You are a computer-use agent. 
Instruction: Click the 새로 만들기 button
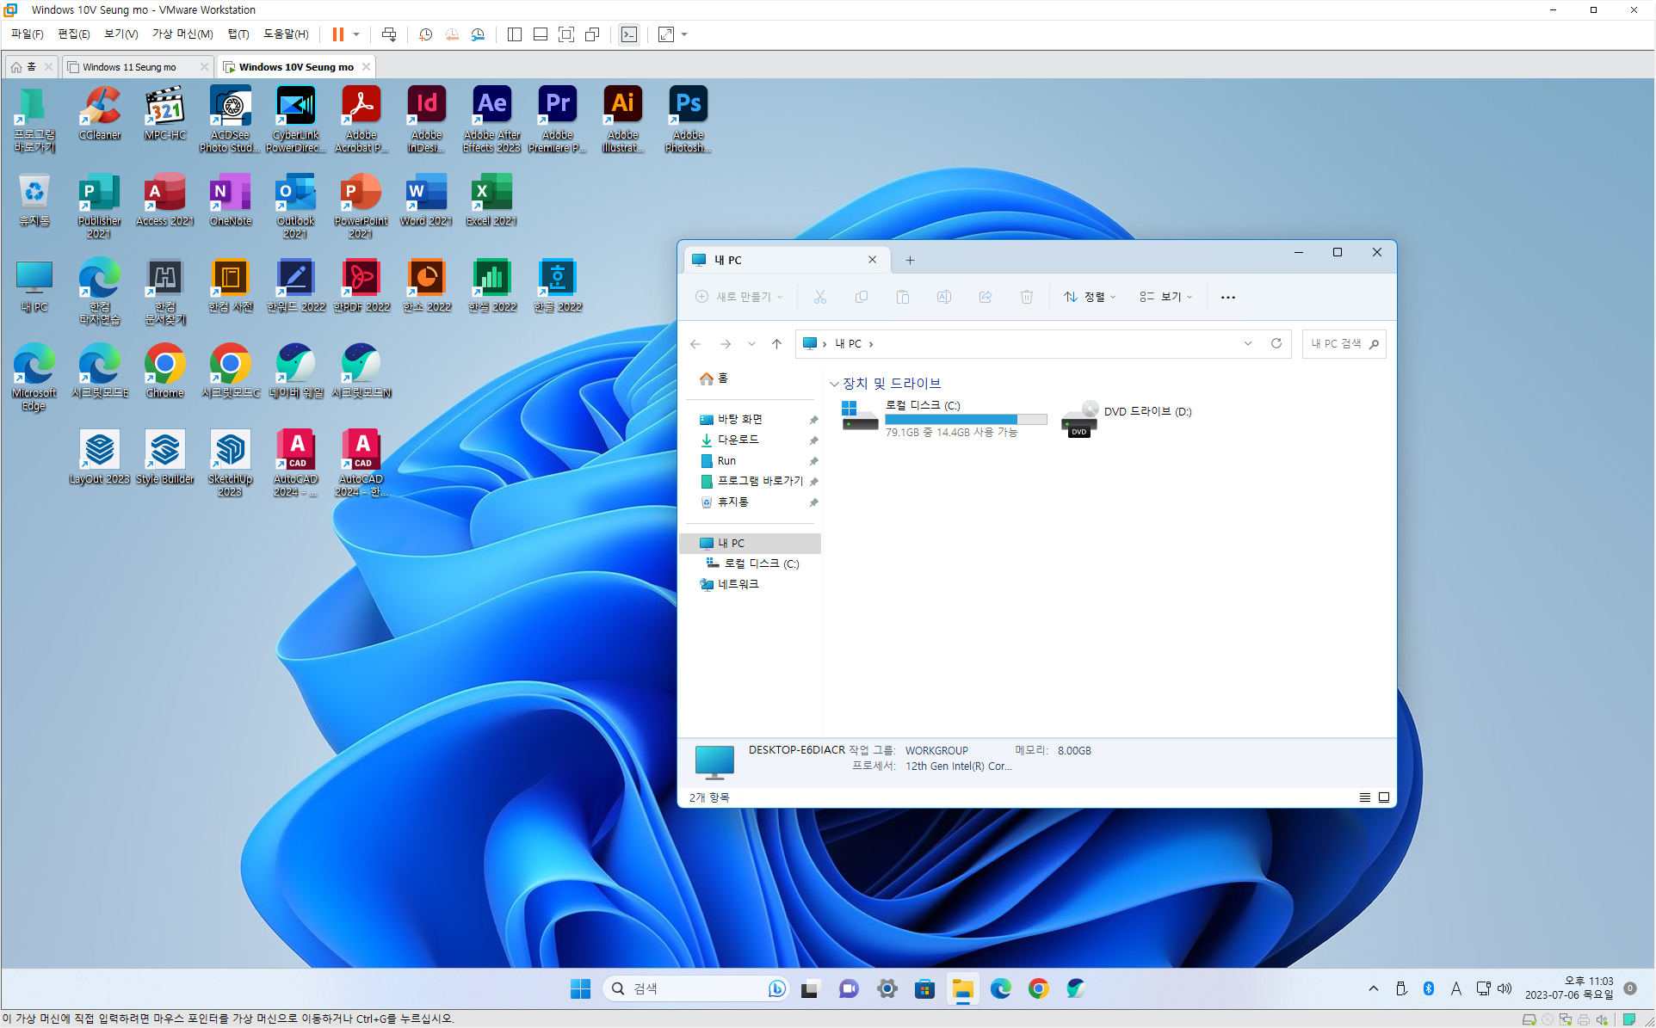pos(738,297)
